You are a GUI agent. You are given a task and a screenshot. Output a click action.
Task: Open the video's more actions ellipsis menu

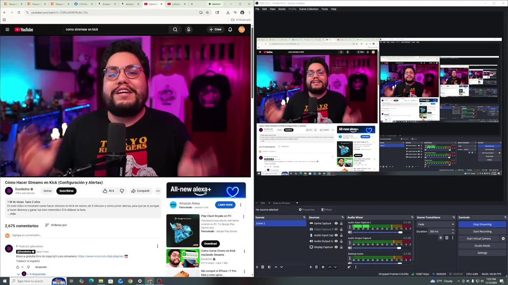pyautogui.click(x=158, y=191)
